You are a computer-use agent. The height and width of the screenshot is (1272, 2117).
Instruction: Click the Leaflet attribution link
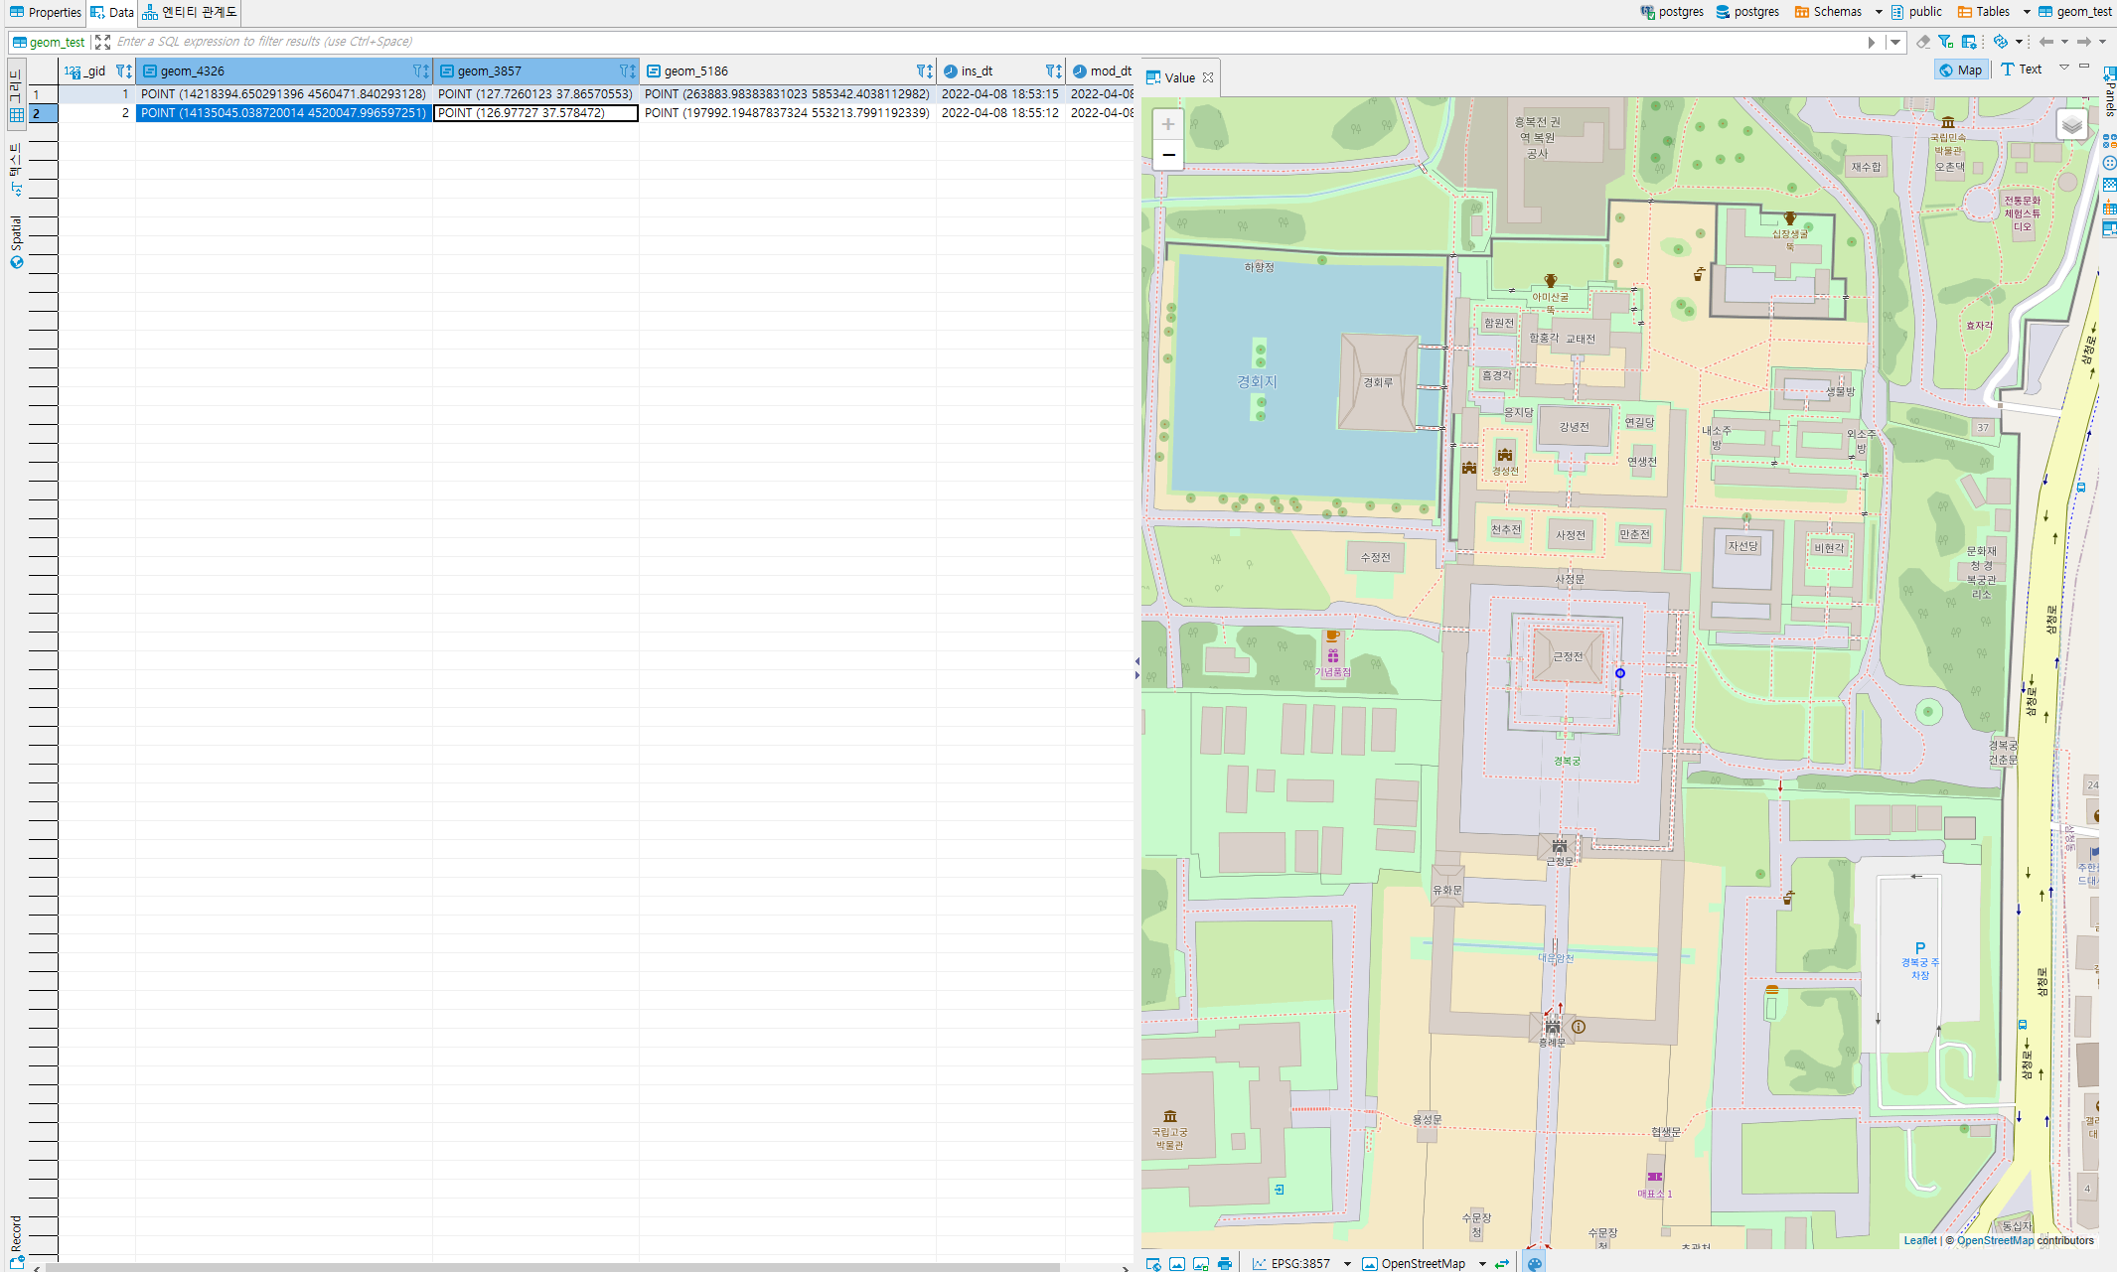(x=1919, y=1240)
